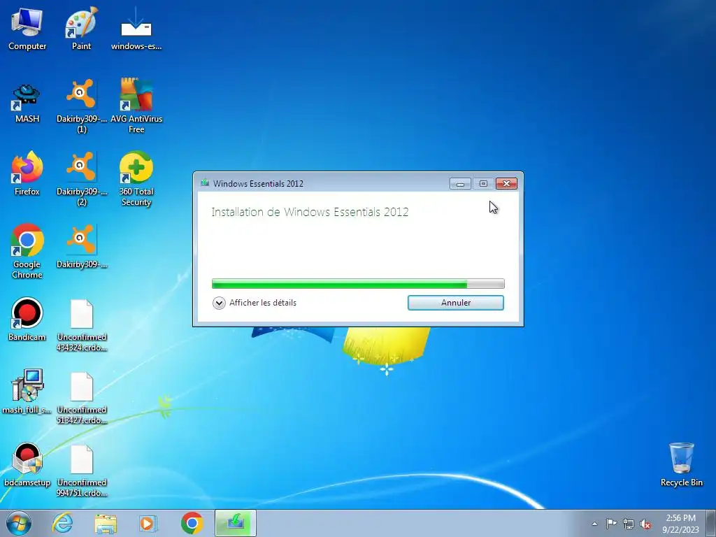
Task: Cancel installation with the Annuler button
Action: (456, 303)
